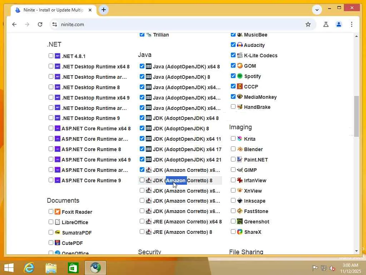The image size is (366, 275).
Task: Click the XnView icon
Action: [240, 190]
